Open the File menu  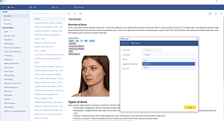pyautogui.click(x=3, y=4)
